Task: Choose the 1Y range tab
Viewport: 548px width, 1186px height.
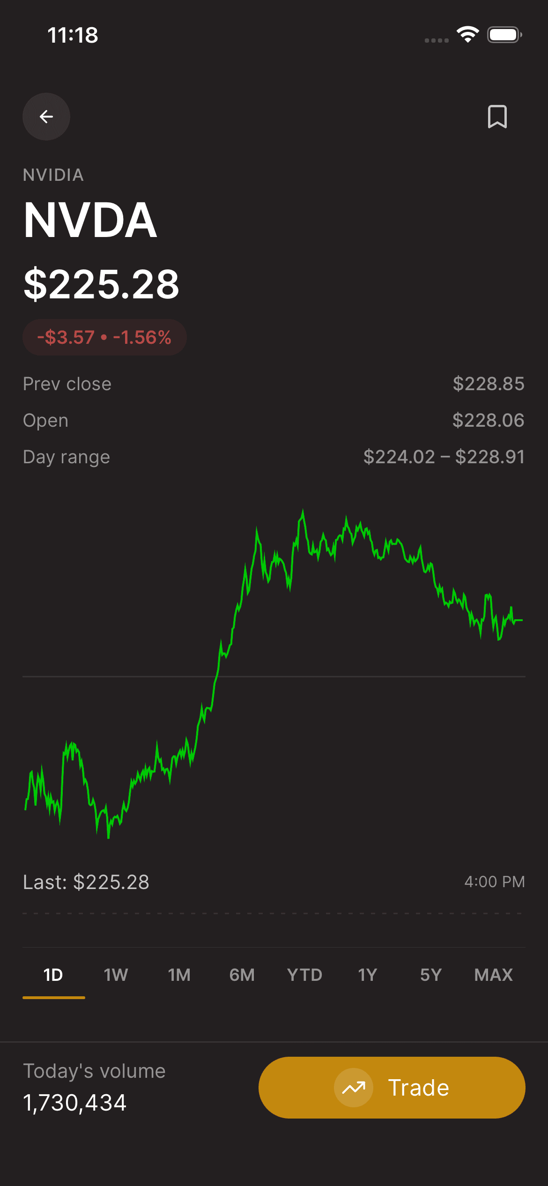Action: [368, 975]
